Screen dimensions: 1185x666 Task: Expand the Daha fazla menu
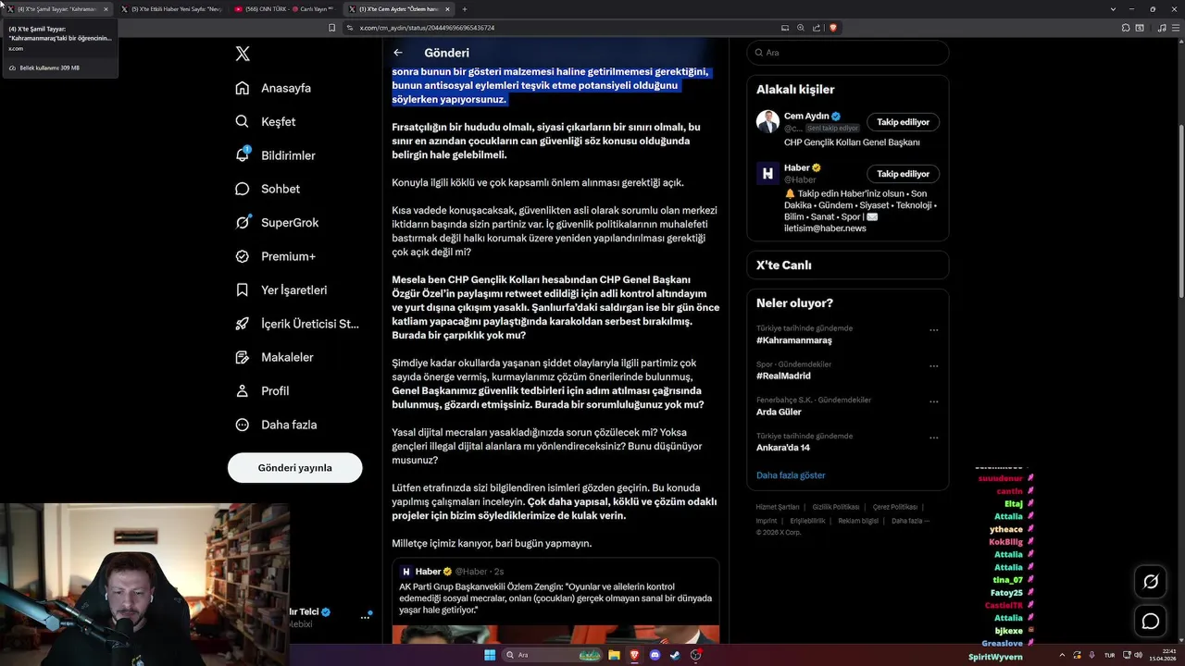click(x=276, y=425)
